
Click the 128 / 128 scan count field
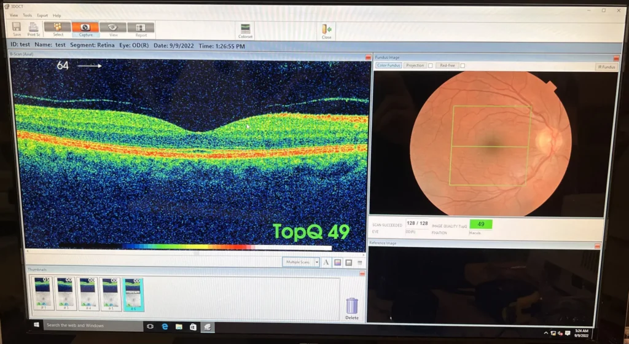click(417, 224)
